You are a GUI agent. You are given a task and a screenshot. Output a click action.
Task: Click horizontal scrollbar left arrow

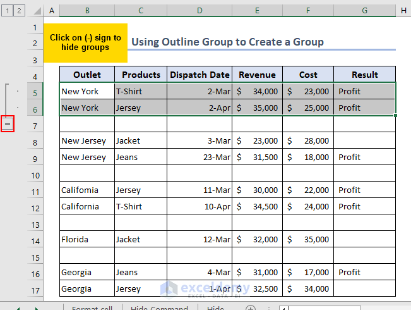pyautogui.click(x=282, y=309)
